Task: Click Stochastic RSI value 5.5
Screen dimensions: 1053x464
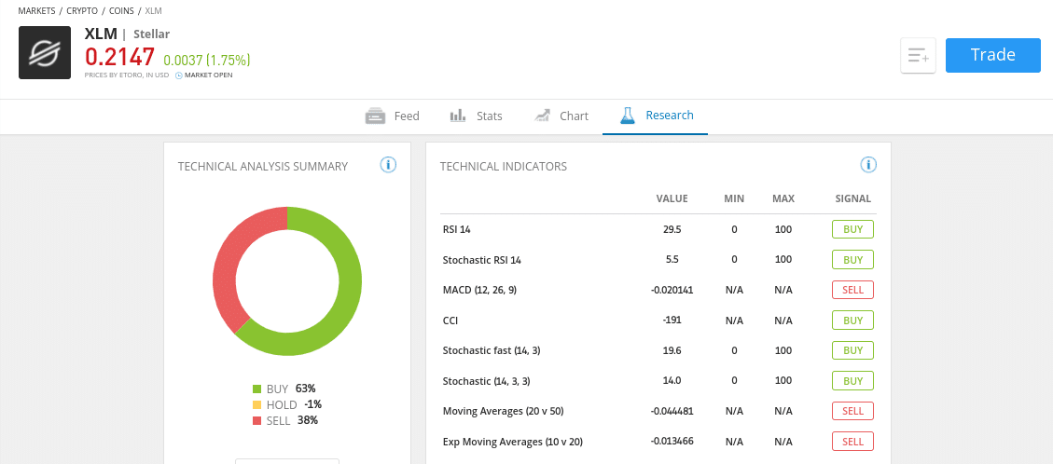Action: [672, 260]
